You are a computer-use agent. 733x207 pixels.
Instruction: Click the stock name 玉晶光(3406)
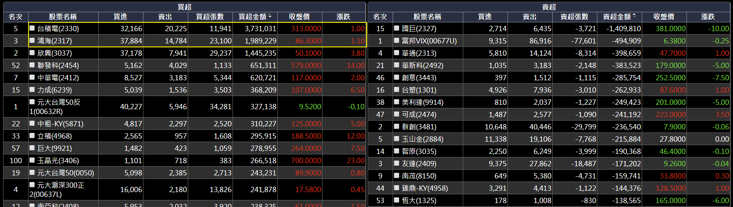click(x=58, y=161)
